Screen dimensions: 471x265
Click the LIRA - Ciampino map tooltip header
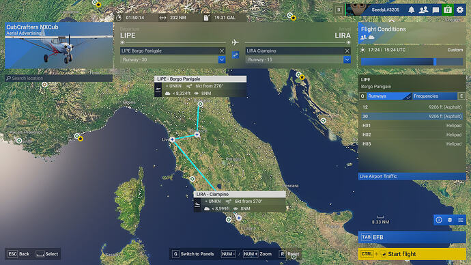[240, 194]
